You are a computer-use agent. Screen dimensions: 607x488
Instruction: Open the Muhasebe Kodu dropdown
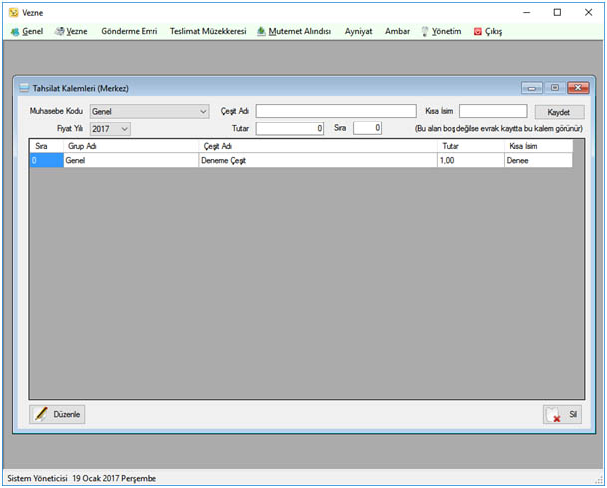150,111
